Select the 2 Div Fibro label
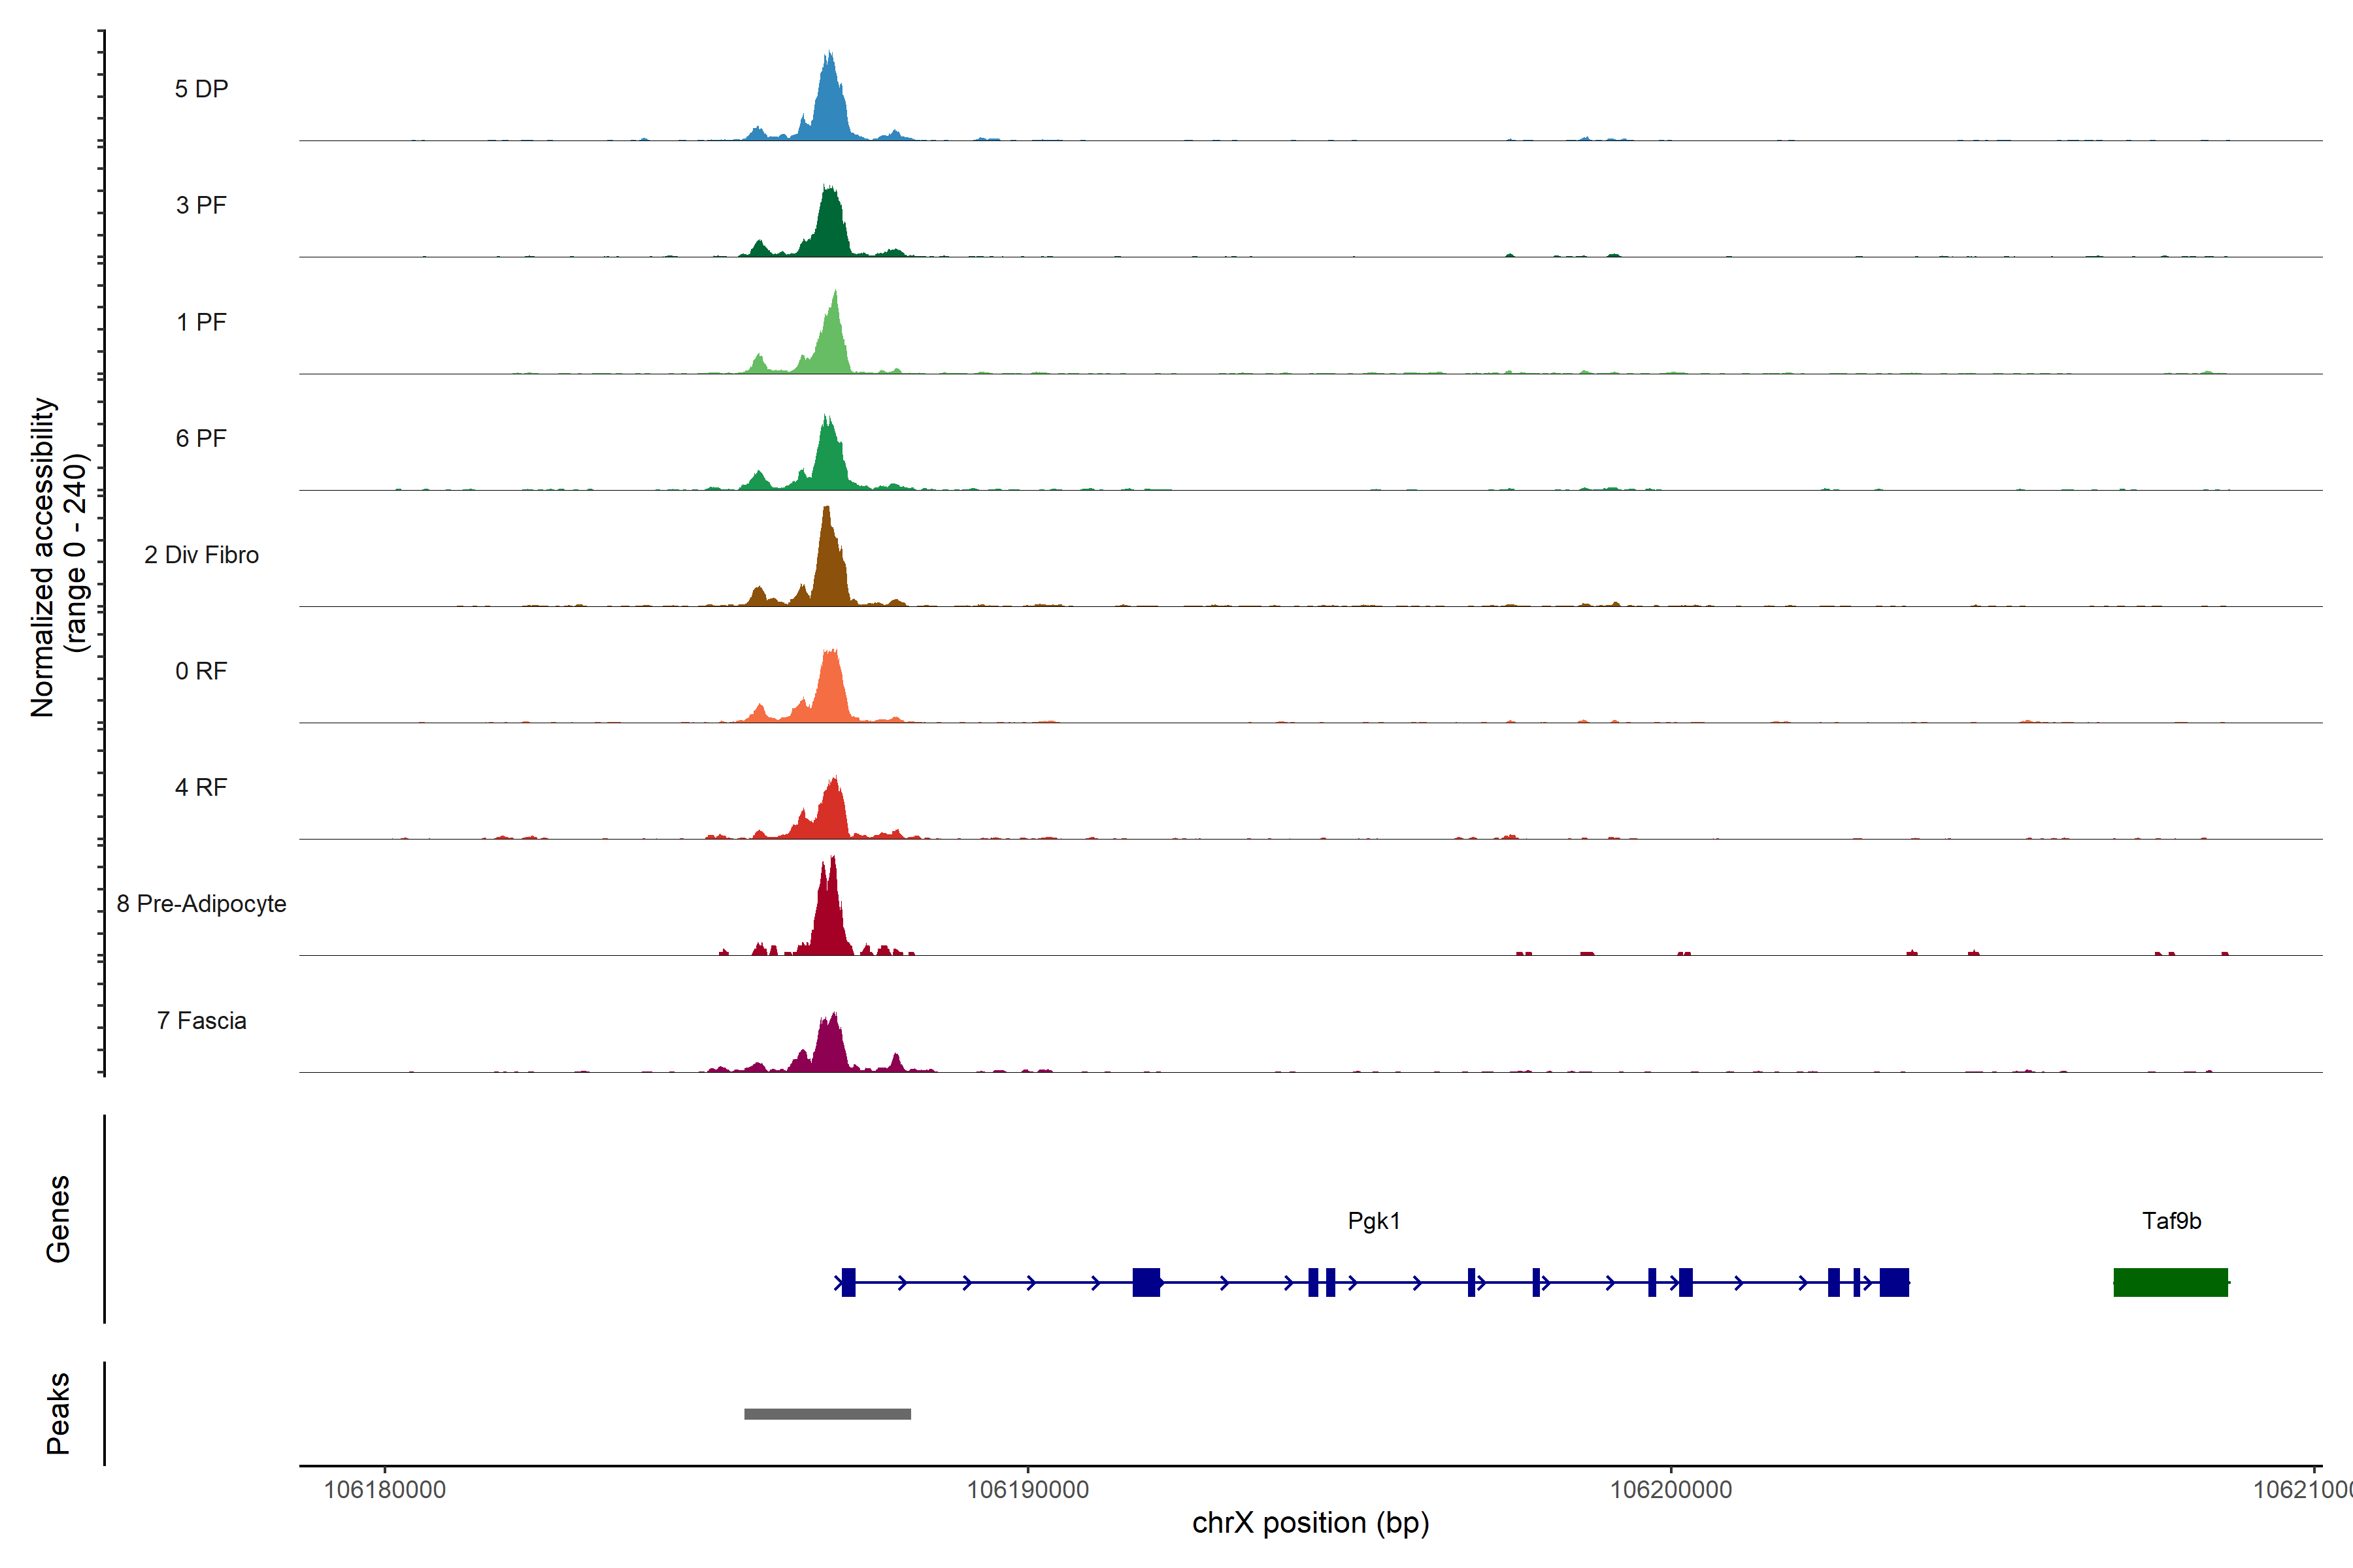The image size is (2353, 1568). [201, 555]
